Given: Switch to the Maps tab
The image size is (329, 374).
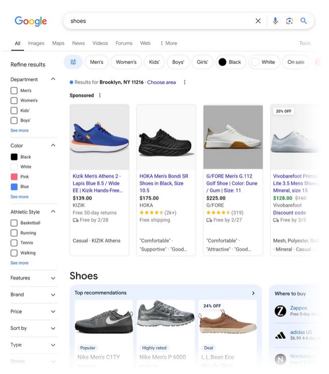Looking at the screenshot, I should click(58, 43).
